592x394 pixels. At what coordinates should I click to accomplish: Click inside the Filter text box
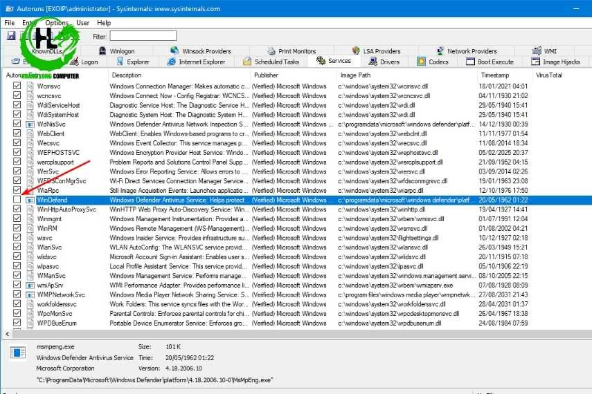click(143, 36)
